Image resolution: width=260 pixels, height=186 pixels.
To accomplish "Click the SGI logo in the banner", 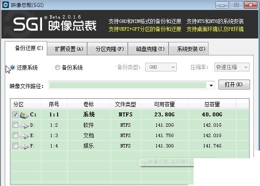I will (x=28, y=25).
